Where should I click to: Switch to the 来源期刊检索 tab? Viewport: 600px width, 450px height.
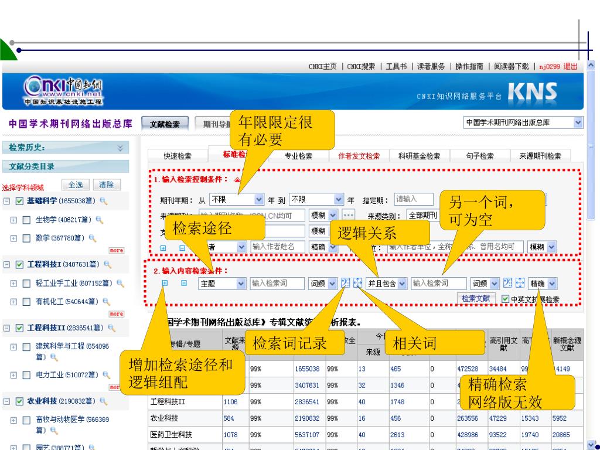point(540,156)
